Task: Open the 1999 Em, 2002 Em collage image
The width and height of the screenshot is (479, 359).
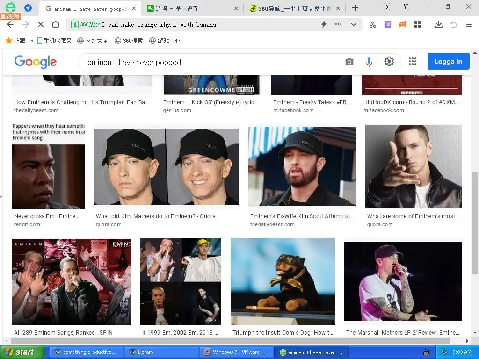Action: point(181,281)
